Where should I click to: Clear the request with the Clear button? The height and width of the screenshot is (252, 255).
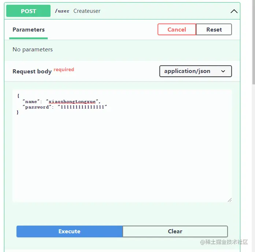click(175, 231)
